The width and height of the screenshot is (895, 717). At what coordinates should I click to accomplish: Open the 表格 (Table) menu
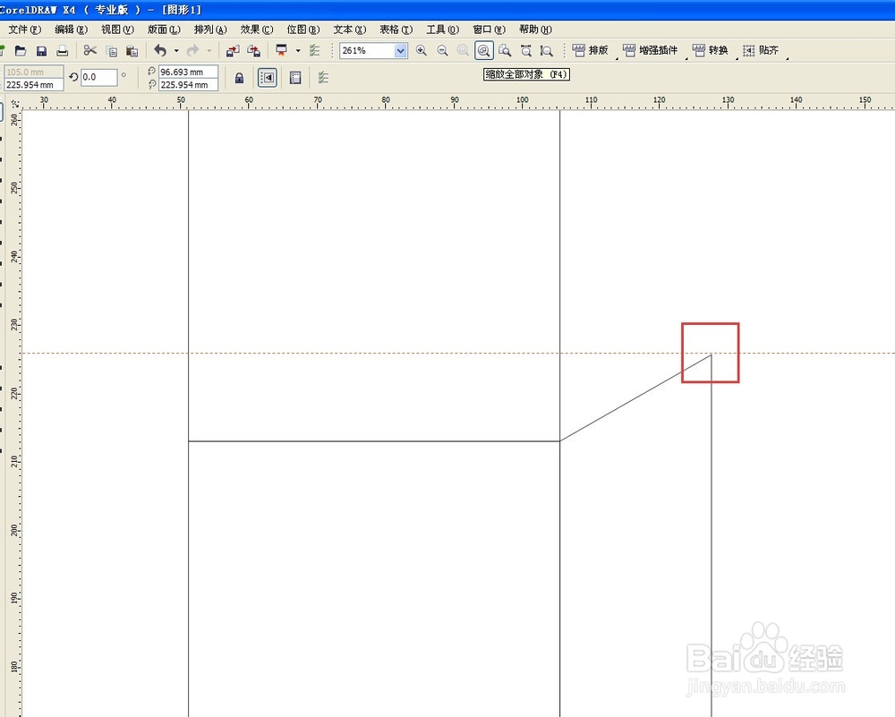pyautogui.click(x=396, y=30)
